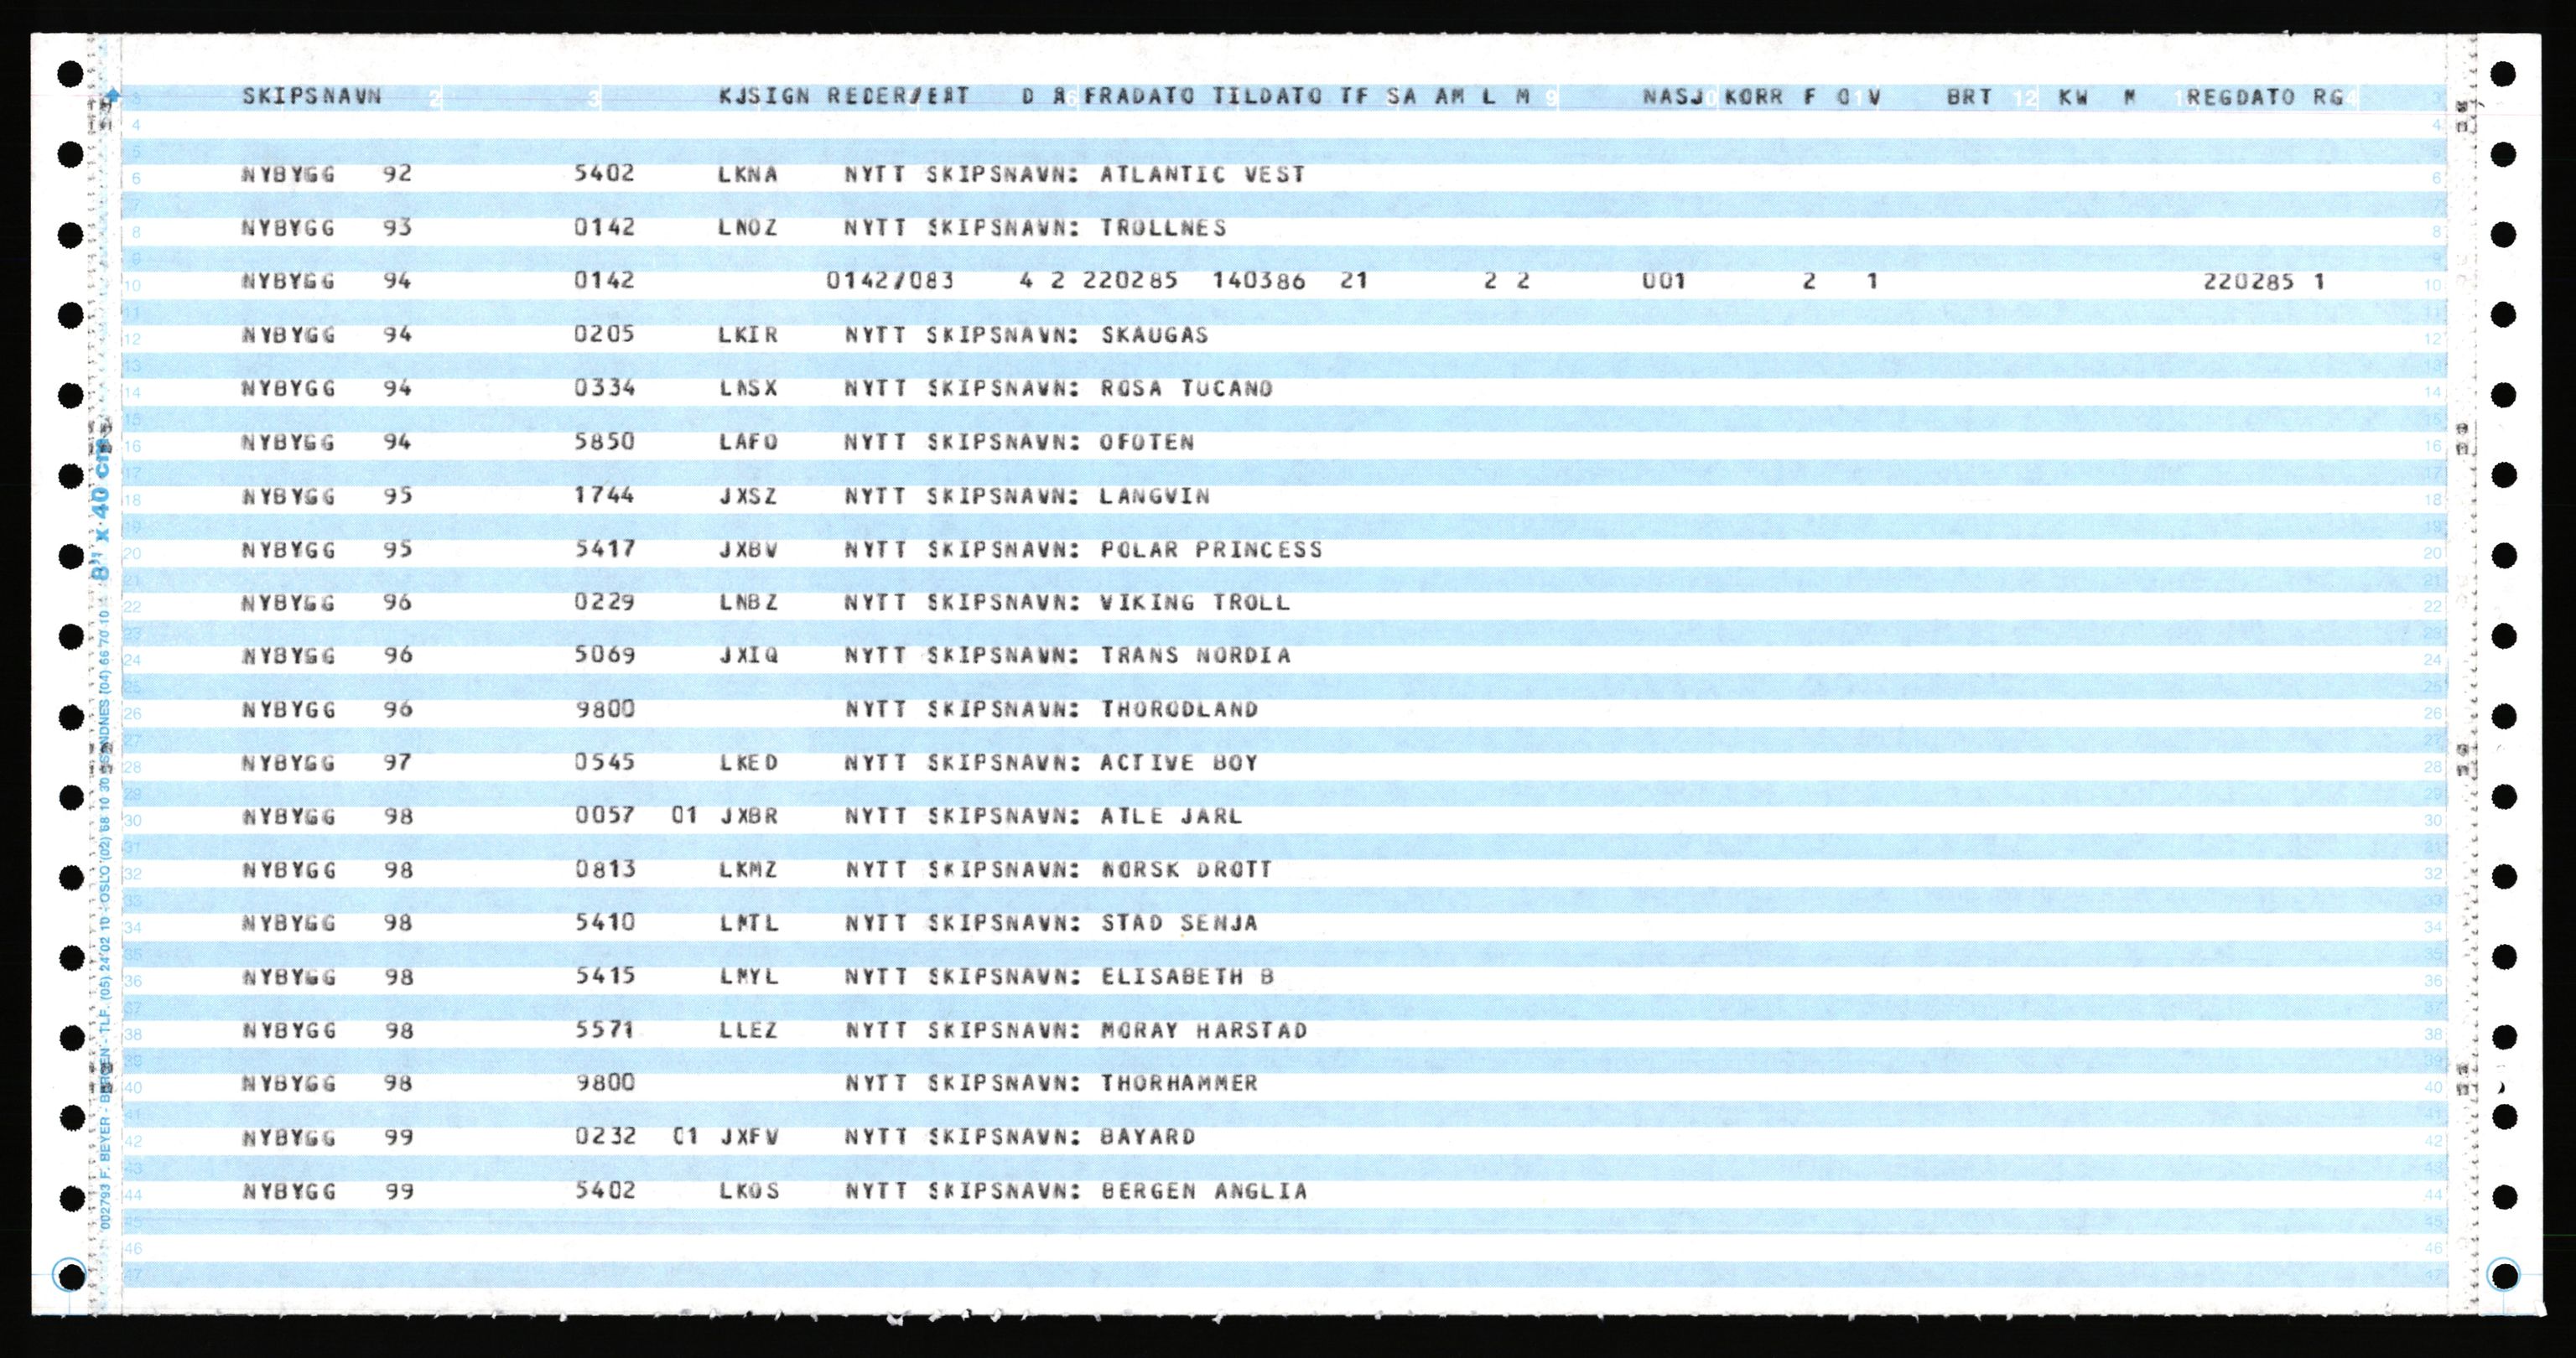The height and width of the screenshot is (1358, 2576).
Task: Select ship name TRANS NORDIA
Action: (1196, 655)
